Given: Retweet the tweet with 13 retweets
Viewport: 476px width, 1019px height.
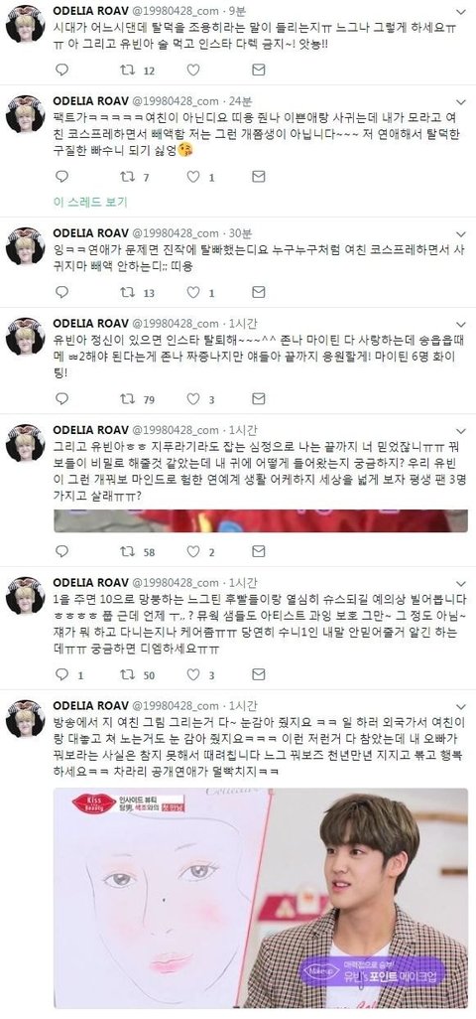Looking at the screenshot, I should tap(128, 292).
